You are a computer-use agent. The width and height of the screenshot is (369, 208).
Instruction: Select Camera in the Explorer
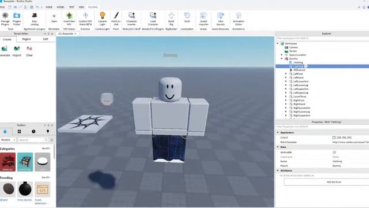pyautogui.click(x=293, y=47)
